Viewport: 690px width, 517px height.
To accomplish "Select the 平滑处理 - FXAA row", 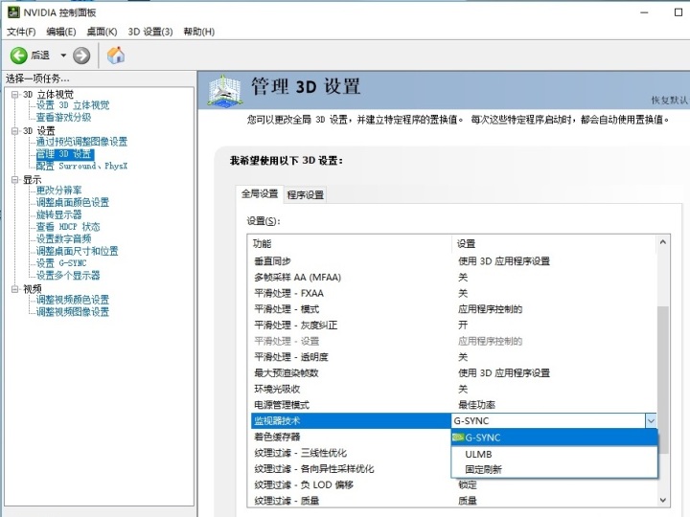I will click(x=453, y=293).
